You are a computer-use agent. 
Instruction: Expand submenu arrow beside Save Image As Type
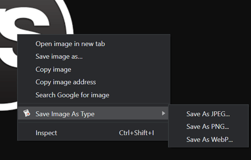point(163,113)
